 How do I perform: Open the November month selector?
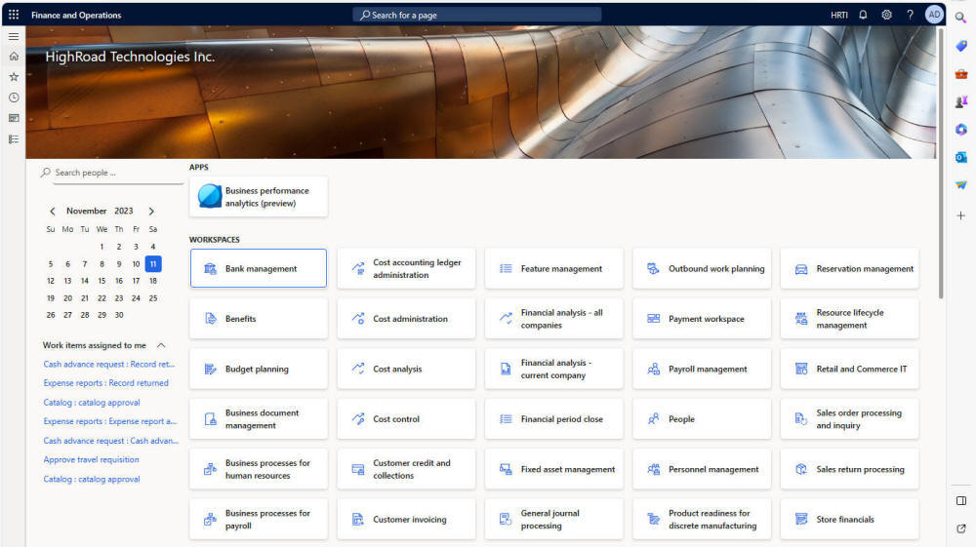click(87, 211)
